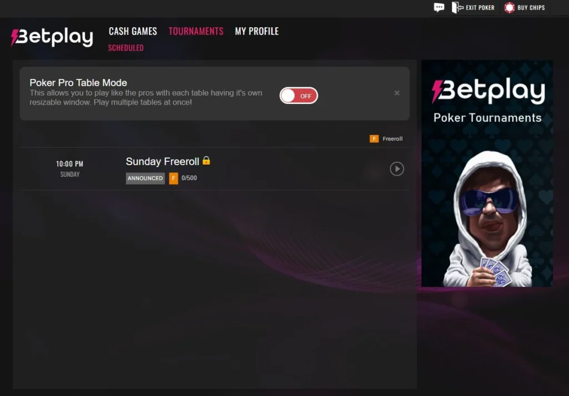
Task: Click the Buy Chips poker chip icon
Action: click(510, 8)
